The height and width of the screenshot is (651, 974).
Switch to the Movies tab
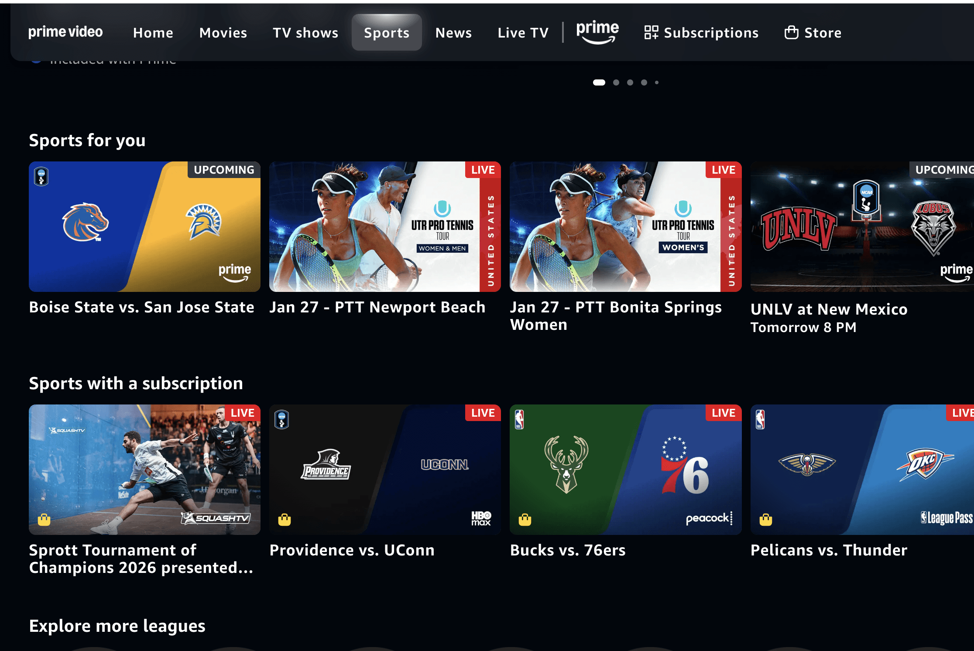223,33
